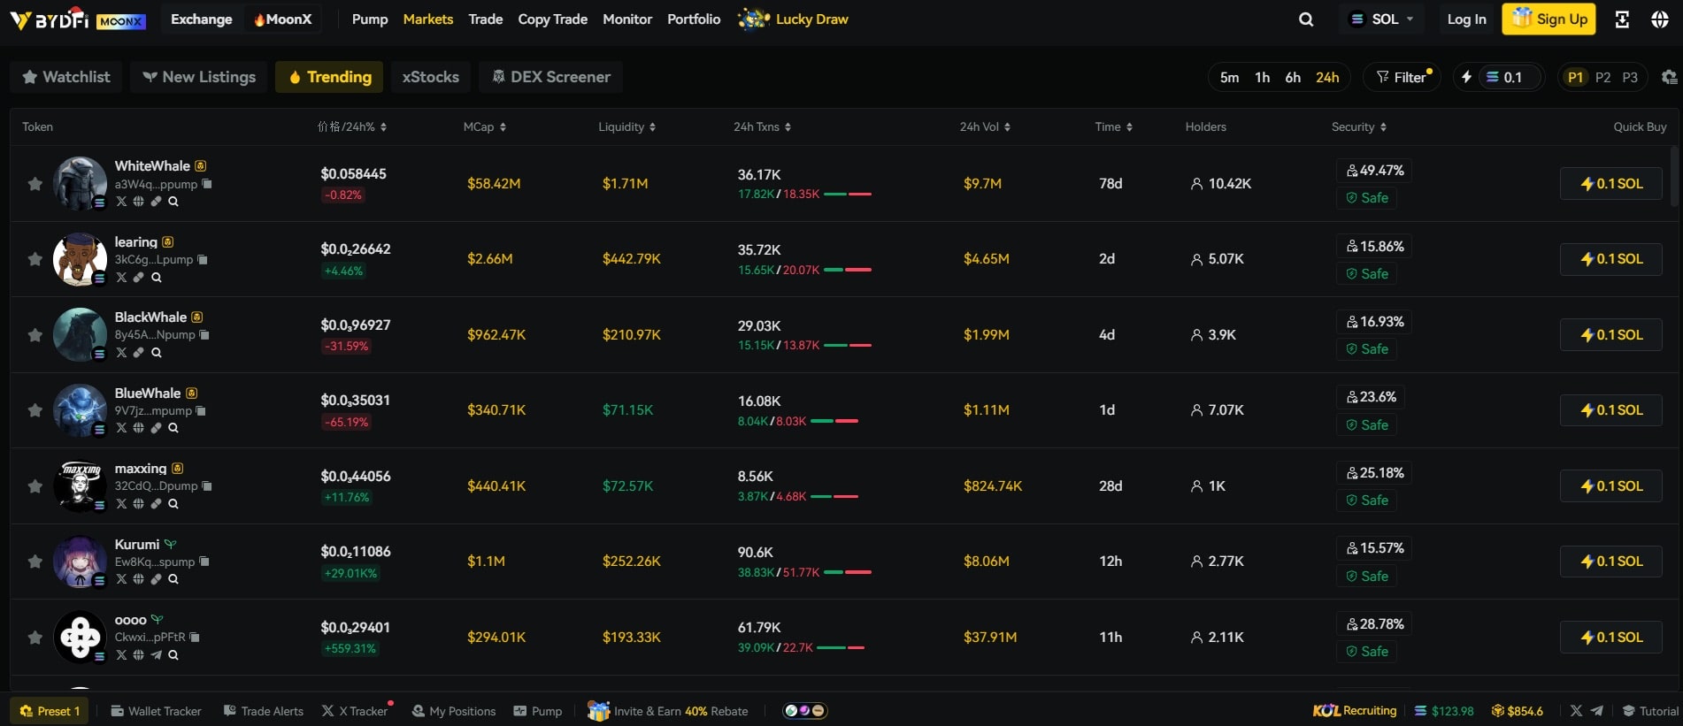Open WhiteWhale's website globe icon
This screenshot has width=1683, height=726.
[x=138, y=202]
